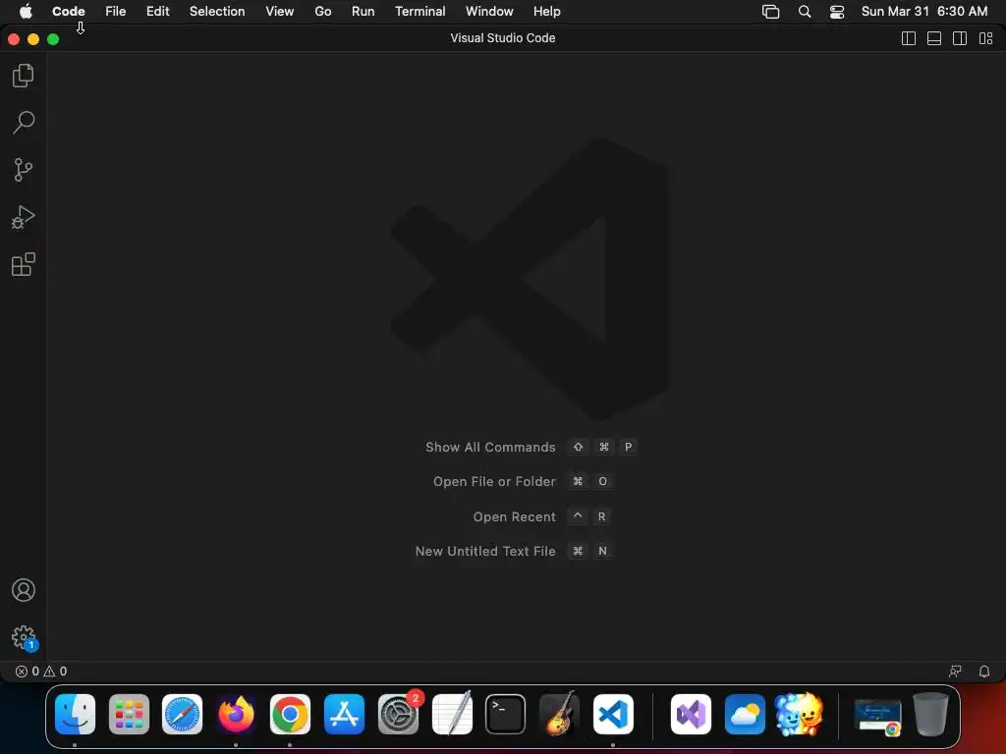Open the Terminal menu

(x=420, y=12)
